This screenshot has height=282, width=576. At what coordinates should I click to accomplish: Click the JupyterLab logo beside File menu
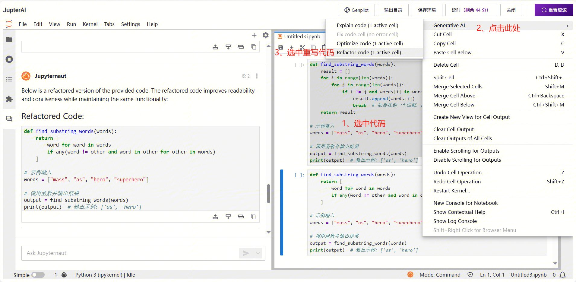(9, 24)
